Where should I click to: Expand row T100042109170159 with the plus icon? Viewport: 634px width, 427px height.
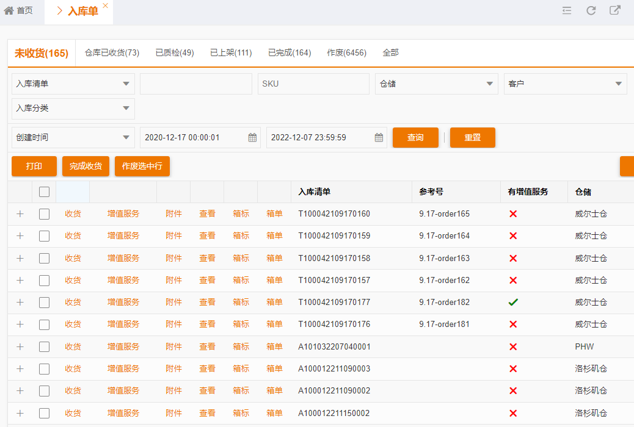click(x=20, y=235)
